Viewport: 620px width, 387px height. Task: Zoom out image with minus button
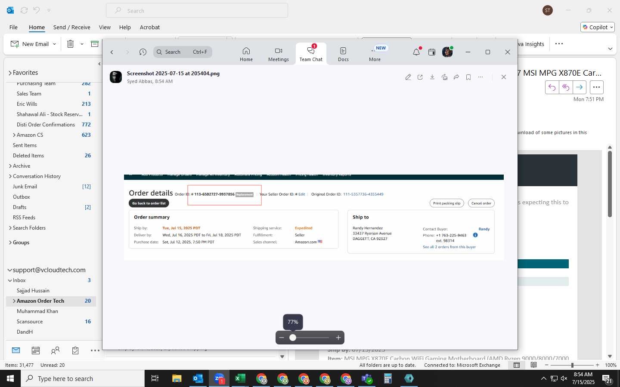click(x=282, y=338)
